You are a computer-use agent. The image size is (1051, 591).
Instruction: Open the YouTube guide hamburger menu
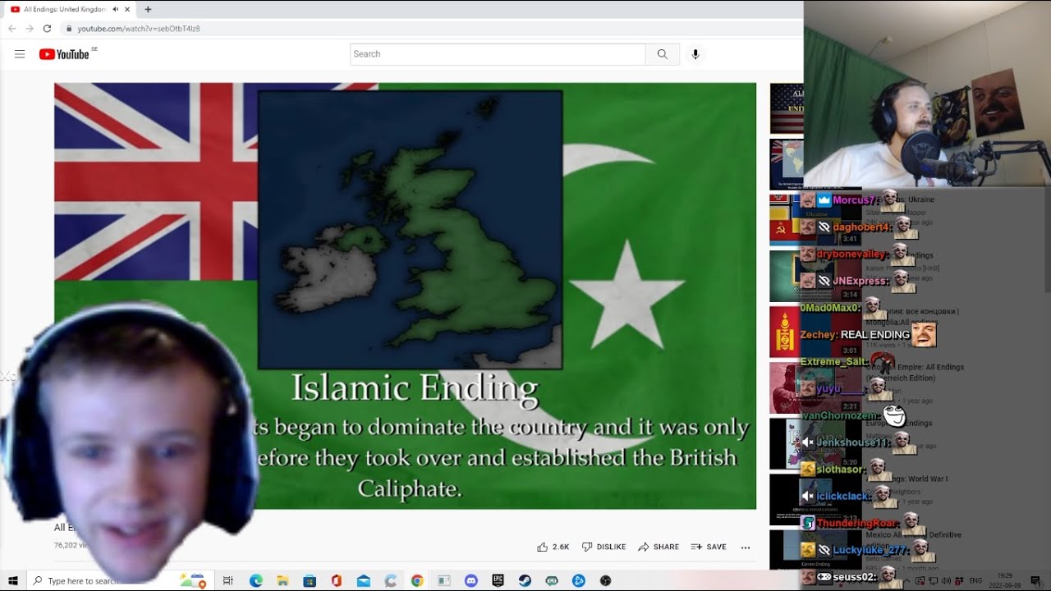pyautogui.click(x=20, y=54)
